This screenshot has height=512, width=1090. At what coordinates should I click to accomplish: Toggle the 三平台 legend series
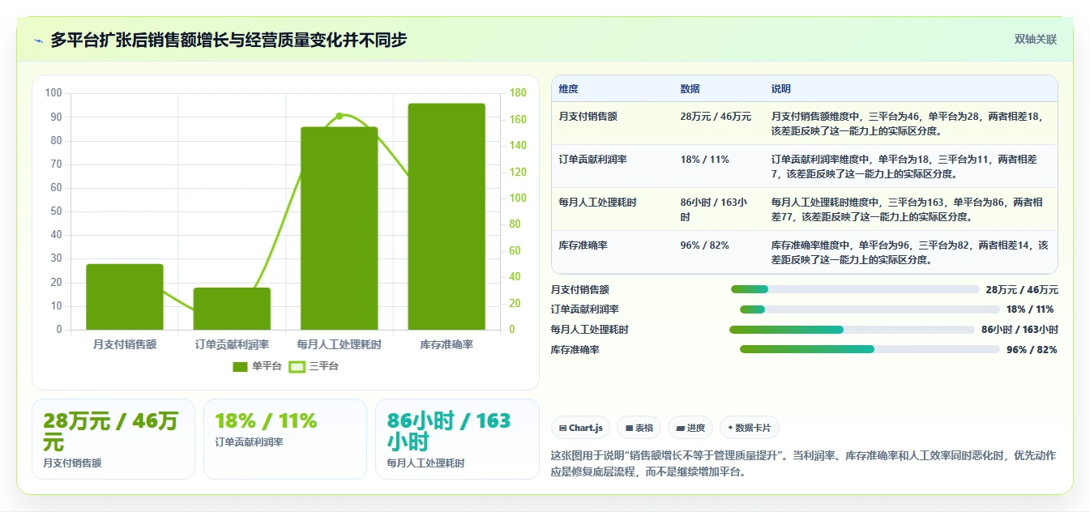(314, 366)
